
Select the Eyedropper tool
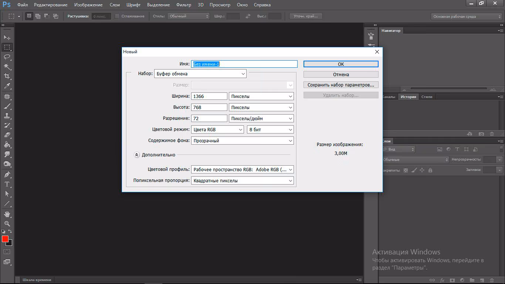(x=7, y=86)
